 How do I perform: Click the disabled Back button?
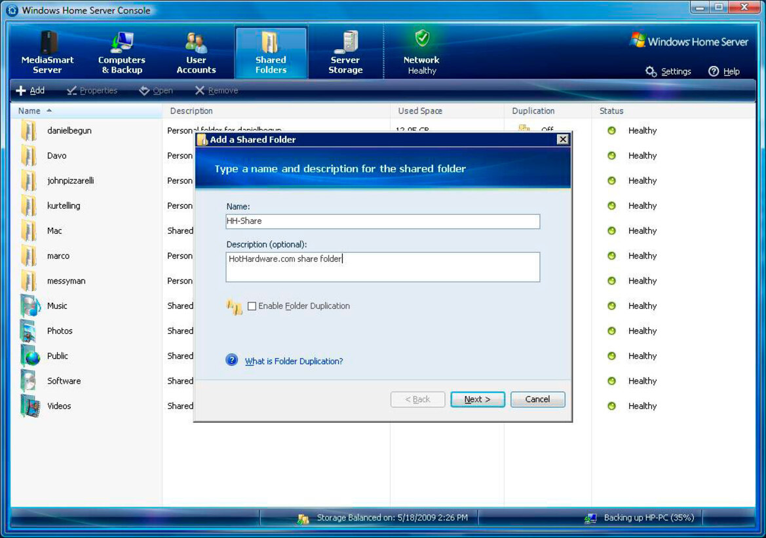[x=417, y=399]
